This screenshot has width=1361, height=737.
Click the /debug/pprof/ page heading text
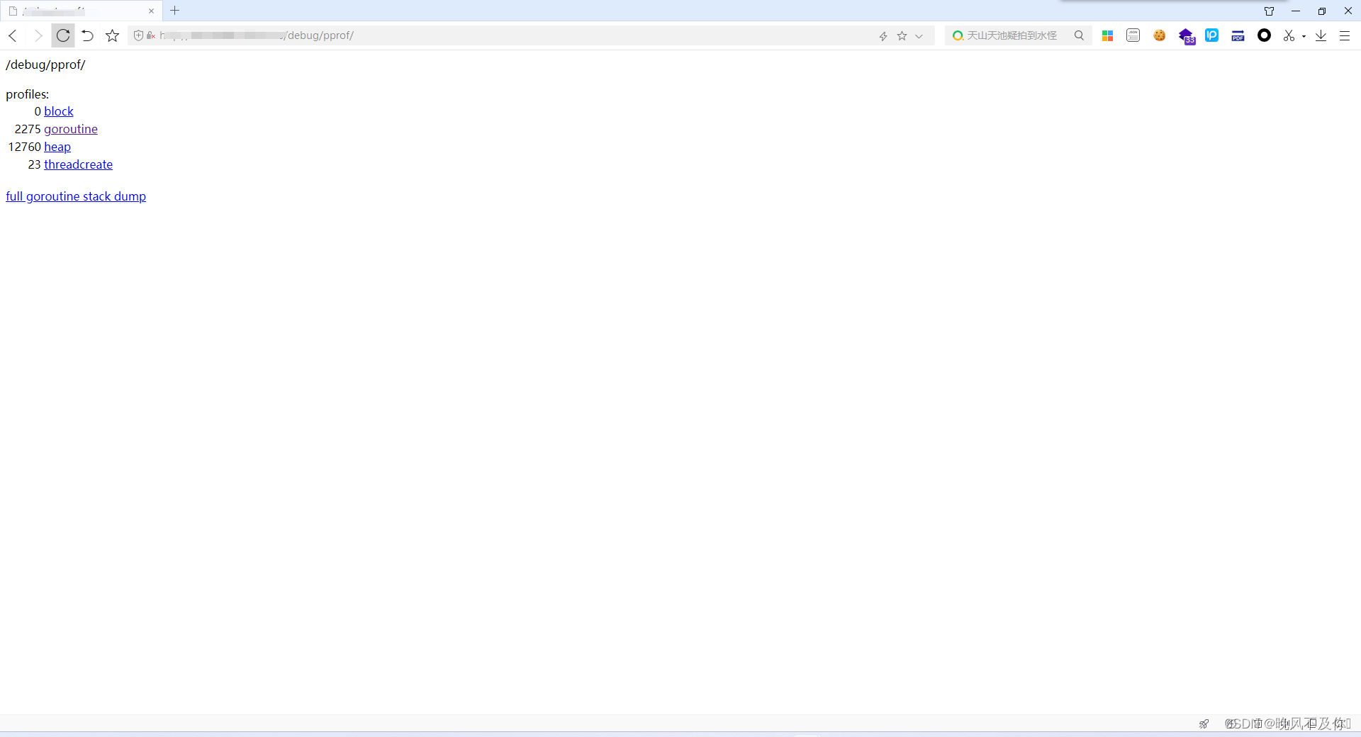pyautogui.click(x=45, y=64)
